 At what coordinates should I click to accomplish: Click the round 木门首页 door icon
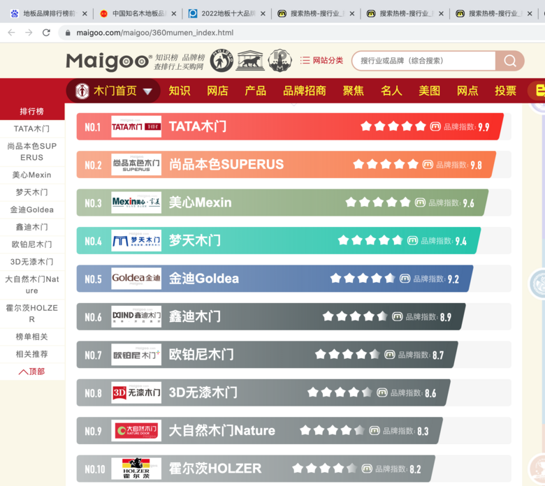[x=82, y=91]
